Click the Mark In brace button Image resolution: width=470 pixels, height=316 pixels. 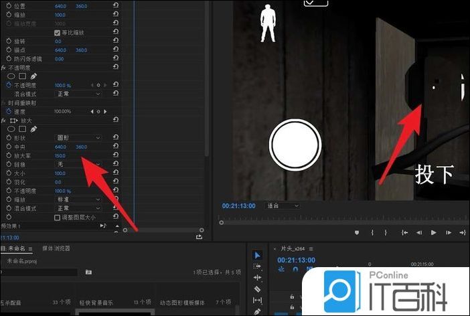coord(372,233)
